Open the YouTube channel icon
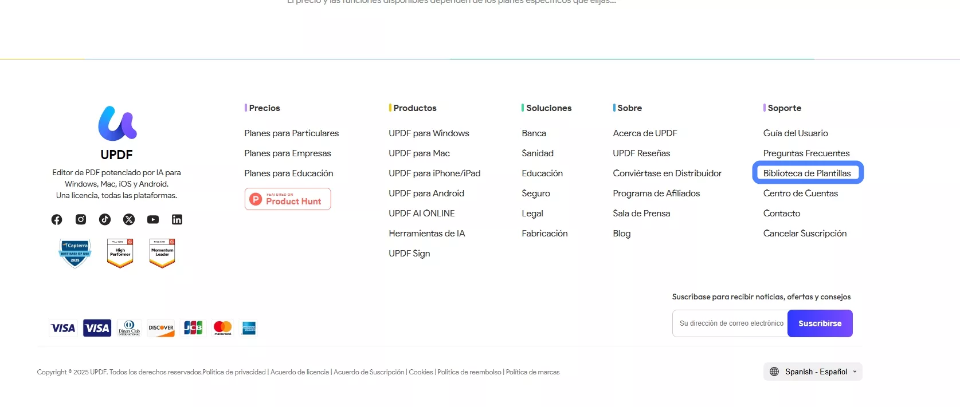This screenshot has width=960, height=407. pyautogui.click(x=153, y=219)
